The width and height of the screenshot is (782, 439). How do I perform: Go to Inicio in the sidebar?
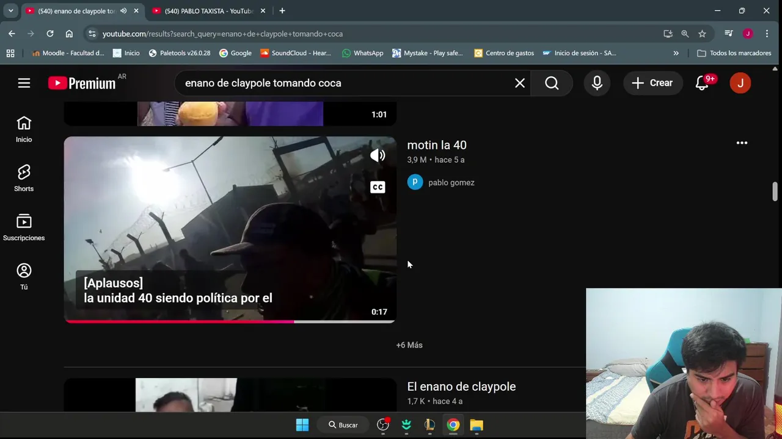(24, 129)
